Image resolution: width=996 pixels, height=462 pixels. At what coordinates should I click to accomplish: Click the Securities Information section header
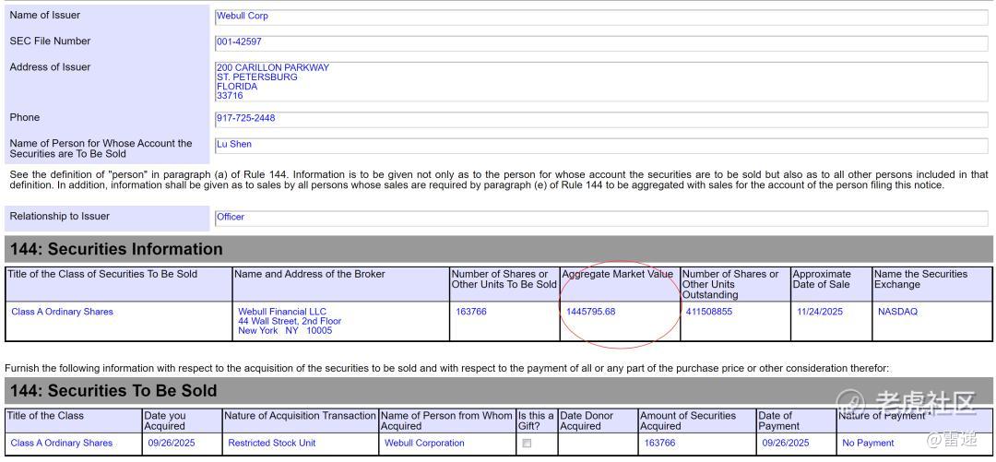(x=499, y=249)
